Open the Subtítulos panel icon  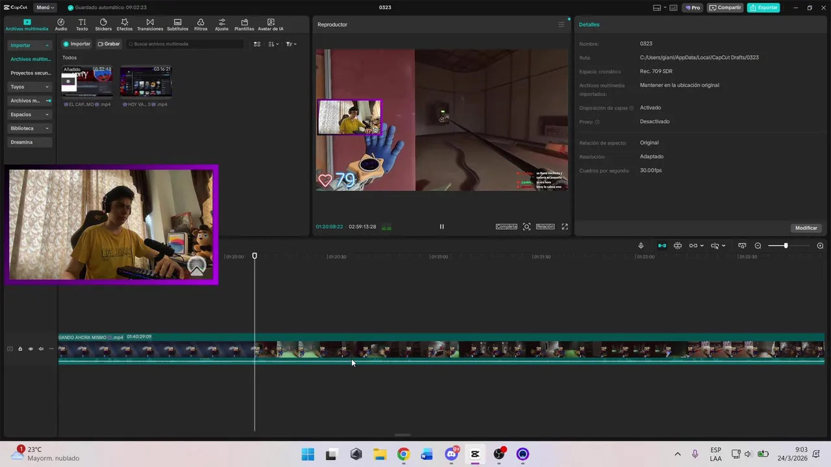pos(177,25)
